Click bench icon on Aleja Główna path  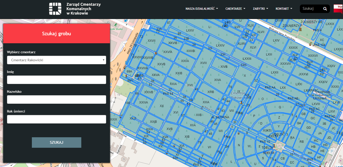(x=201, y=107)
